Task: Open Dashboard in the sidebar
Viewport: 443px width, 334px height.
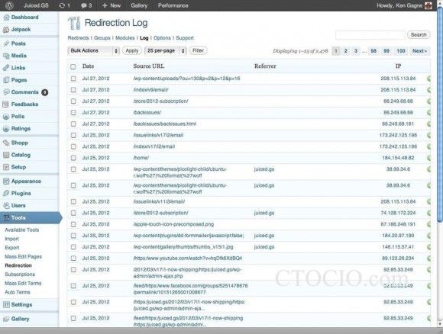Action: 25,18
